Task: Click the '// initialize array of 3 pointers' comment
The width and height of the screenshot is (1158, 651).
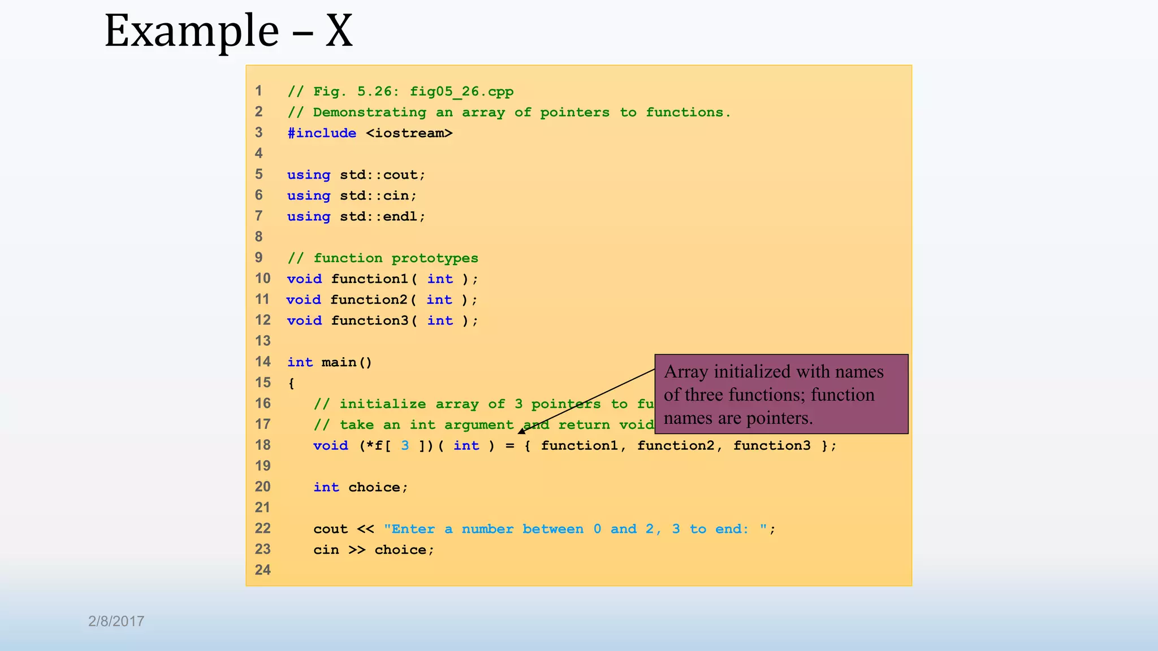Action: (x=484, y=404)
